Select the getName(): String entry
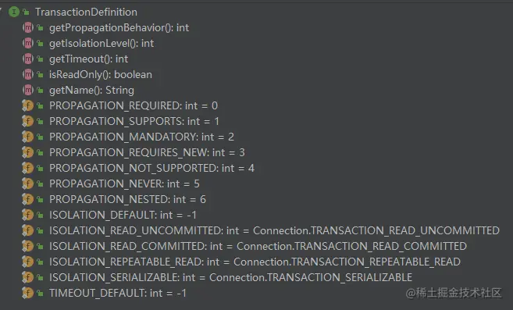The image size is (513, 310). [91, 91]
